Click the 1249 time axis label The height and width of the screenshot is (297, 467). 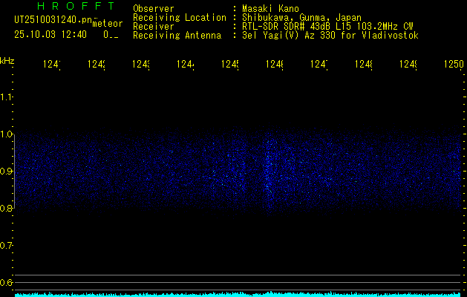point(408,65)
